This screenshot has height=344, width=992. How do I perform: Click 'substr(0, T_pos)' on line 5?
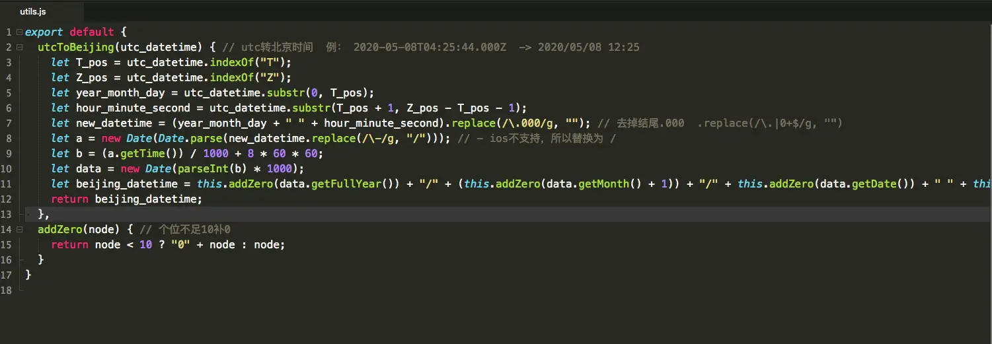[x=318, y=92]
